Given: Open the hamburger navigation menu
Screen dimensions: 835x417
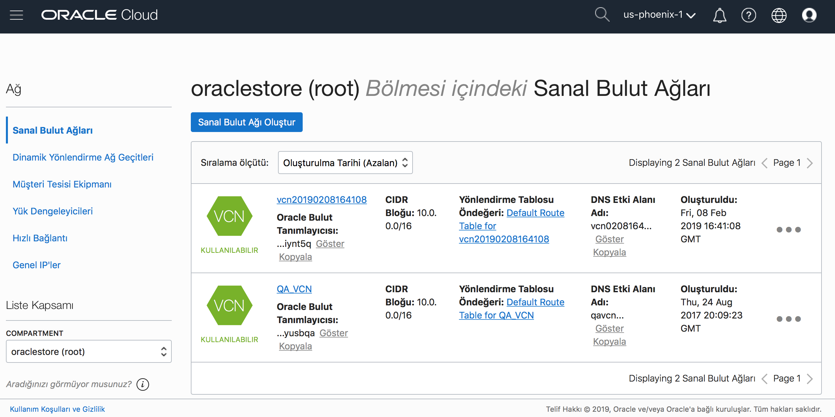Looking at the screenshot, I should tap(16, 15).
